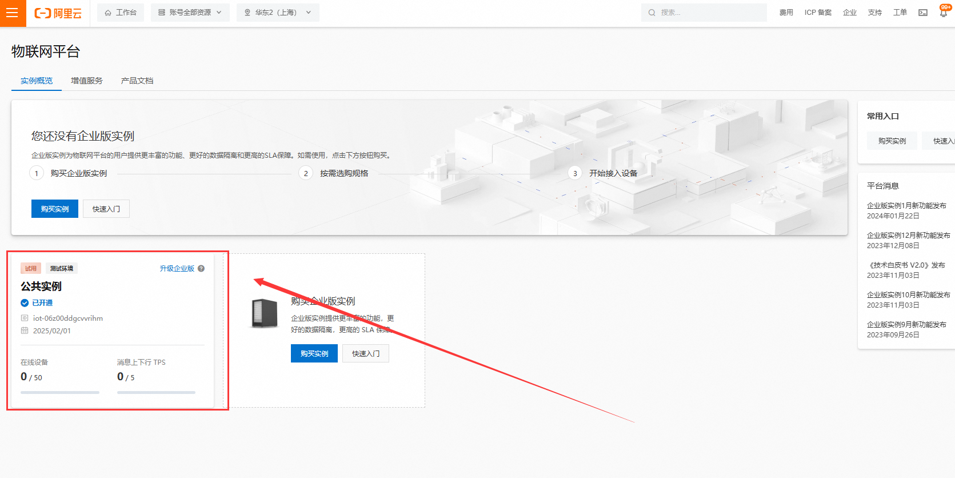Expand the 账号全部资源 resource dropdown
This screenshot has height=478, width=955.
(x=190, y=13)
